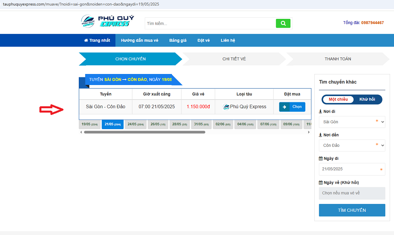Select the 24/05 date tab

point(136,124)
